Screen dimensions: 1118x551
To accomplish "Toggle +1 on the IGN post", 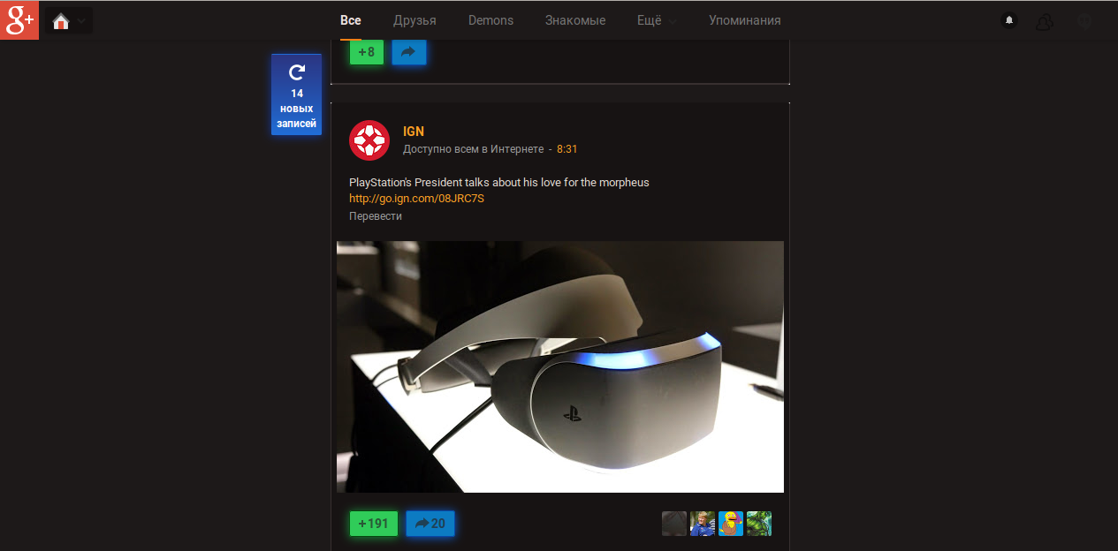I will pos(374,524).
